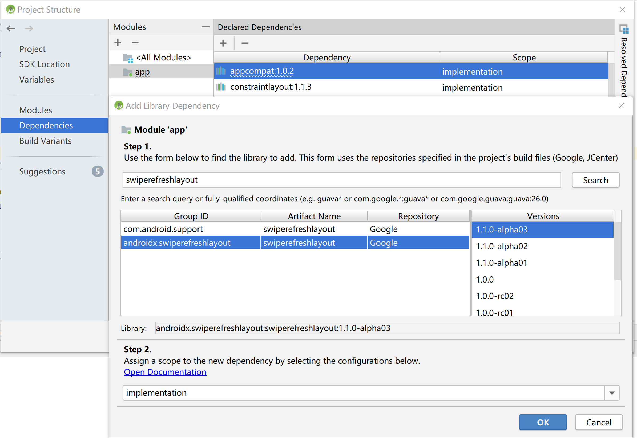The width and height of the screenshot is (637, 438).
Task: Go to Build Variants section
Action: point(45,141)
